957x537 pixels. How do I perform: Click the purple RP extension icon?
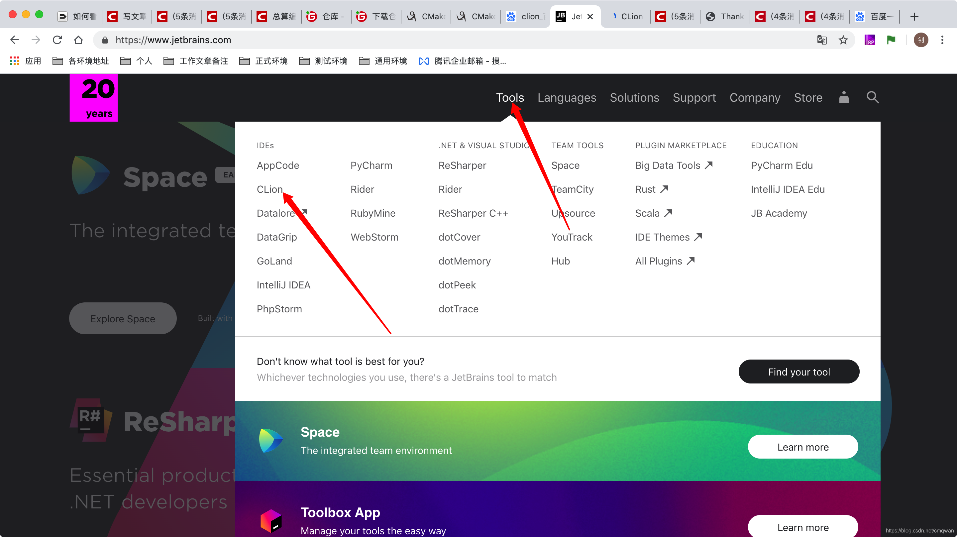[870, 40]
